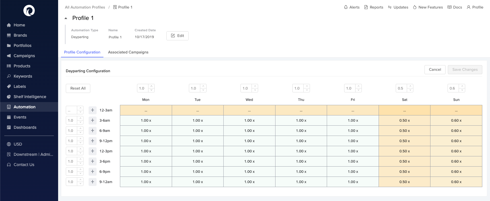Switch to Associated Campaigns tab
The width and height of the screenshot is (490, 201).
pyautogui.click(x=128, y=52)
